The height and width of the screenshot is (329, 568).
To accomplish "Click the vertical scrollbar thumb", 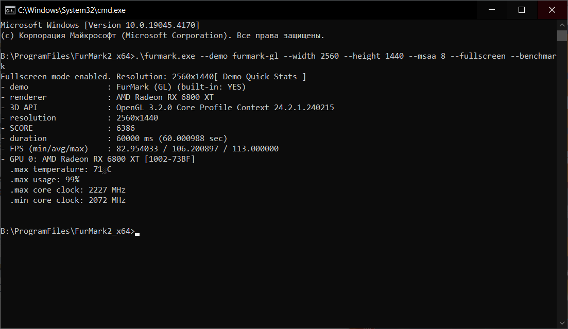I will coord(562,36).
